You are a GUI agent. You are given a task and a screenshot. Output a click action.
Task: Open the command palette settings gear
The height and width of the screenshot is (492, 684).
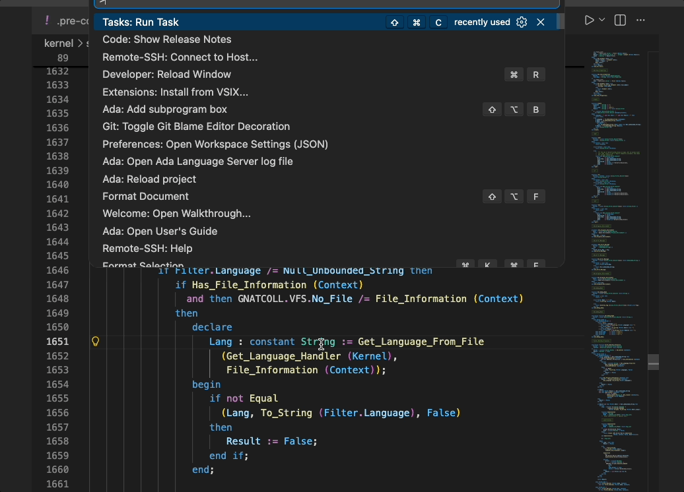(x=521, y=22)
